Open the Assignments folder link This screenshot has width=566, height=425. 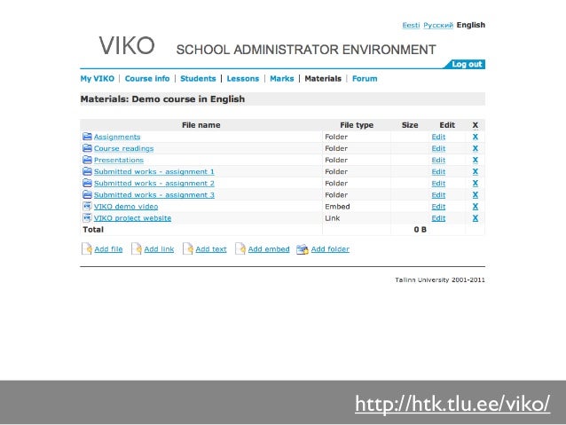click(117, 137)
